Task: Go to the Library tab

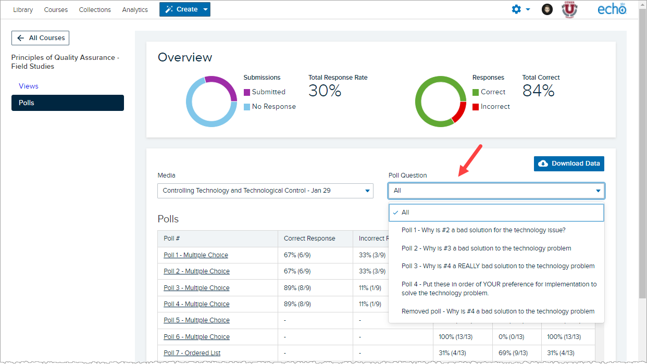Action: pyautogui.click(x=23, y=9)
